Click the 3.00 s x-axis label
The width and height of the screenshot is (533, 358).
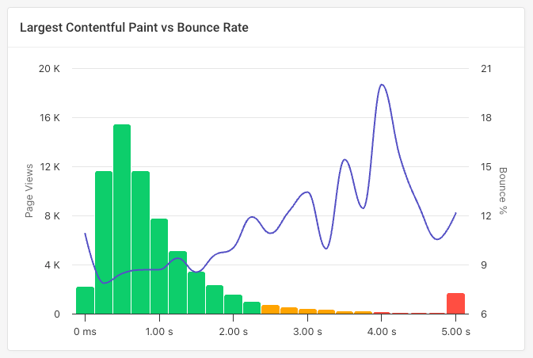(x=307, y=332)
